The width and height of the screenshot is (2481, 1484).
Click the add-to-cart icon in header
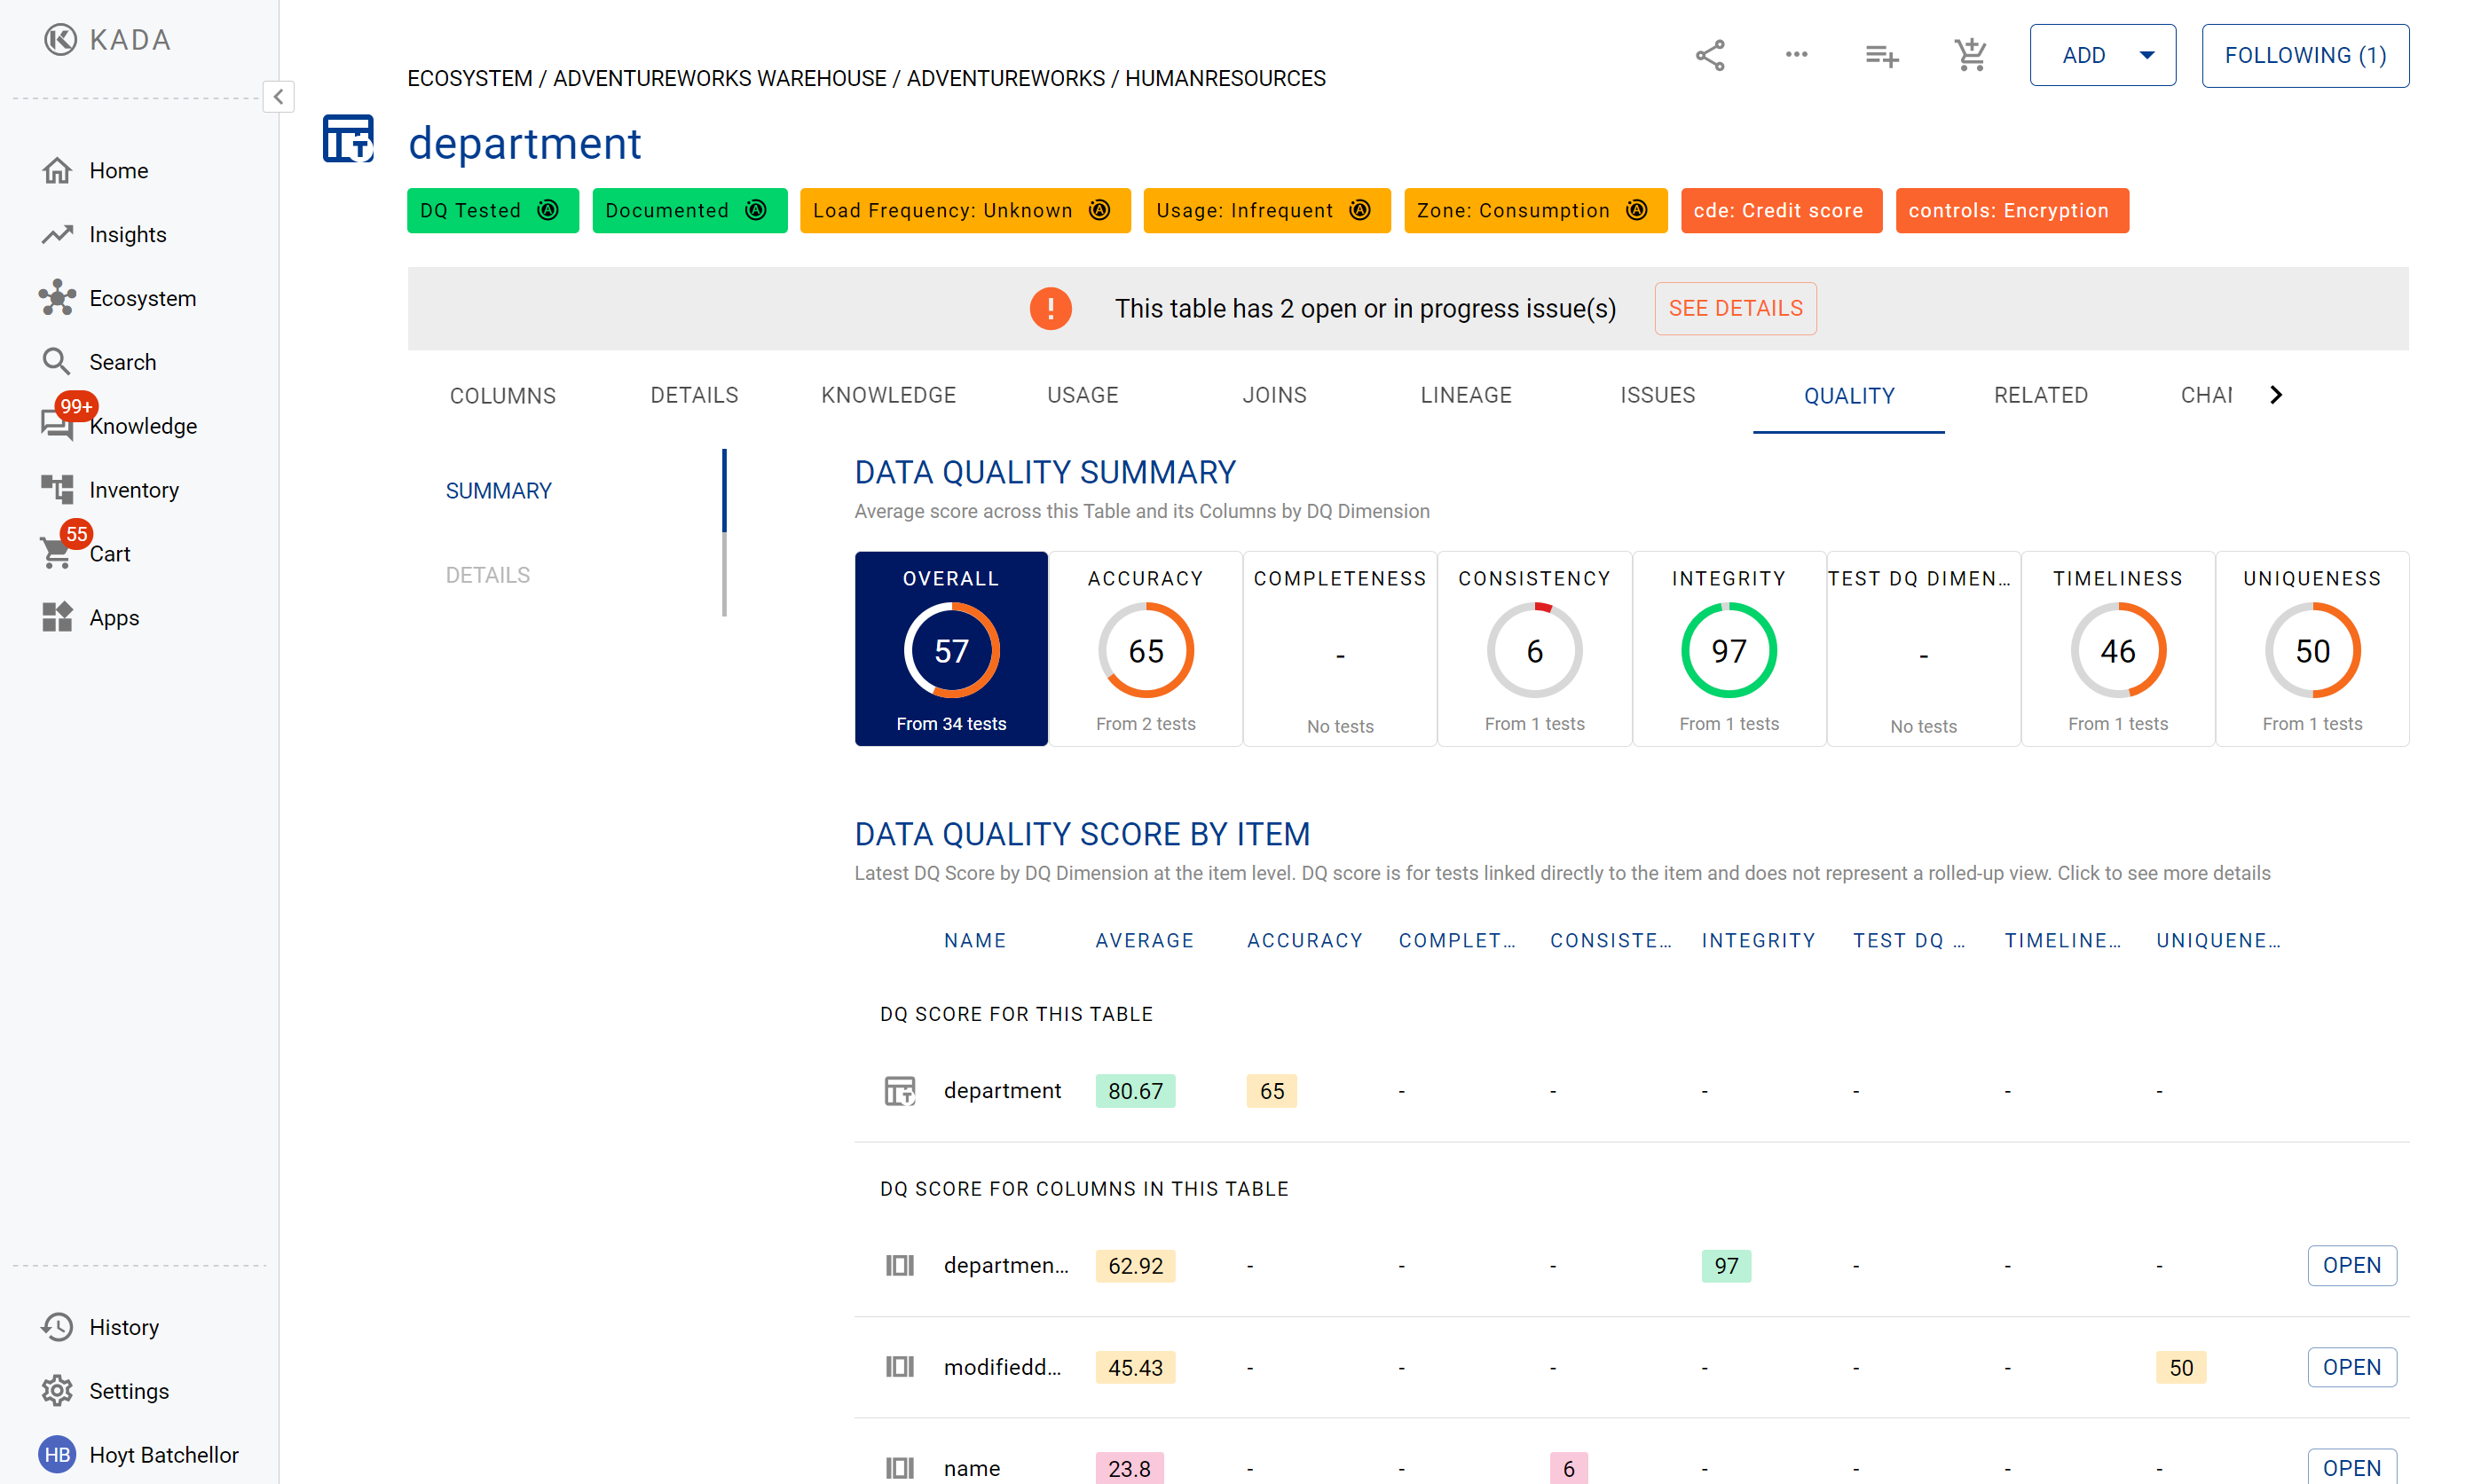1970,55
